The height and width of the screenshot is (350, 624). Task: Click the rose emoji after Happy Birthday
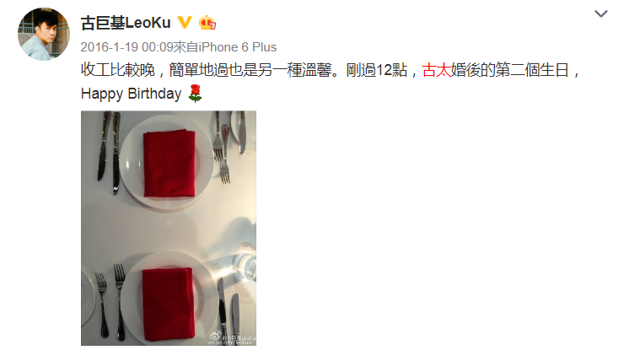(195, 94)
